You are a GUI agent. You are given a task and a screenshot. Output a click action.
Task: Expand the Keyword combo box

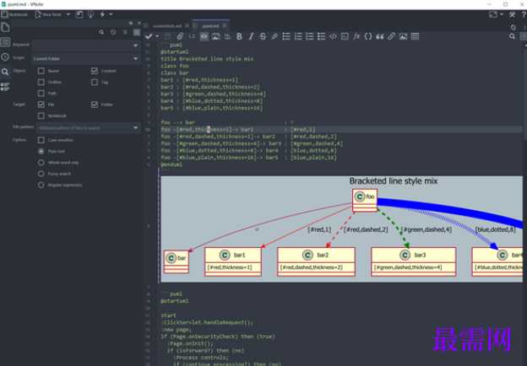[135, 45]
